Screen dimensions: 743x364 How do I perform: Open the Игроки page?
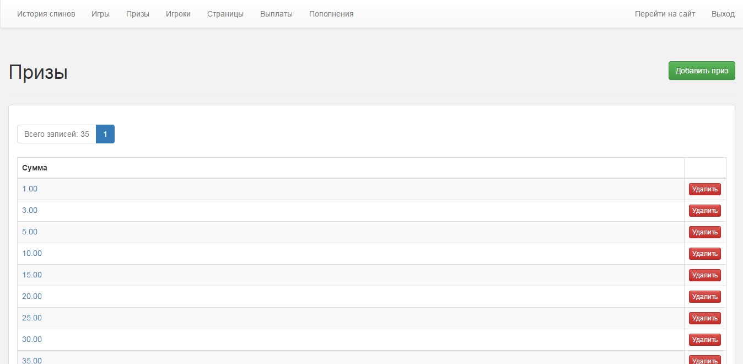(178, 14)
